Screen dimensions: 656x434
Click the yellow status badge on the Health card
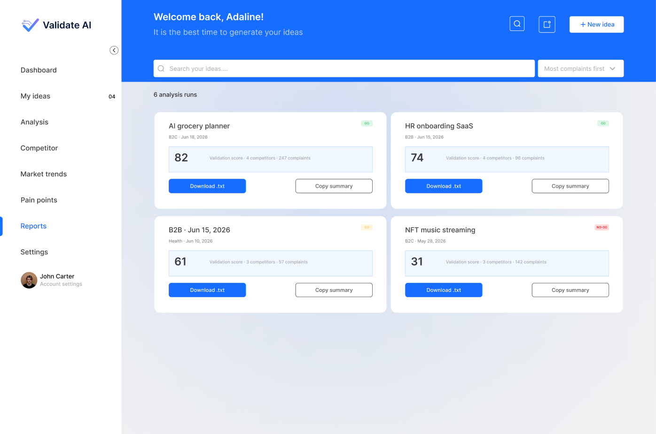(x=367, y=228)
